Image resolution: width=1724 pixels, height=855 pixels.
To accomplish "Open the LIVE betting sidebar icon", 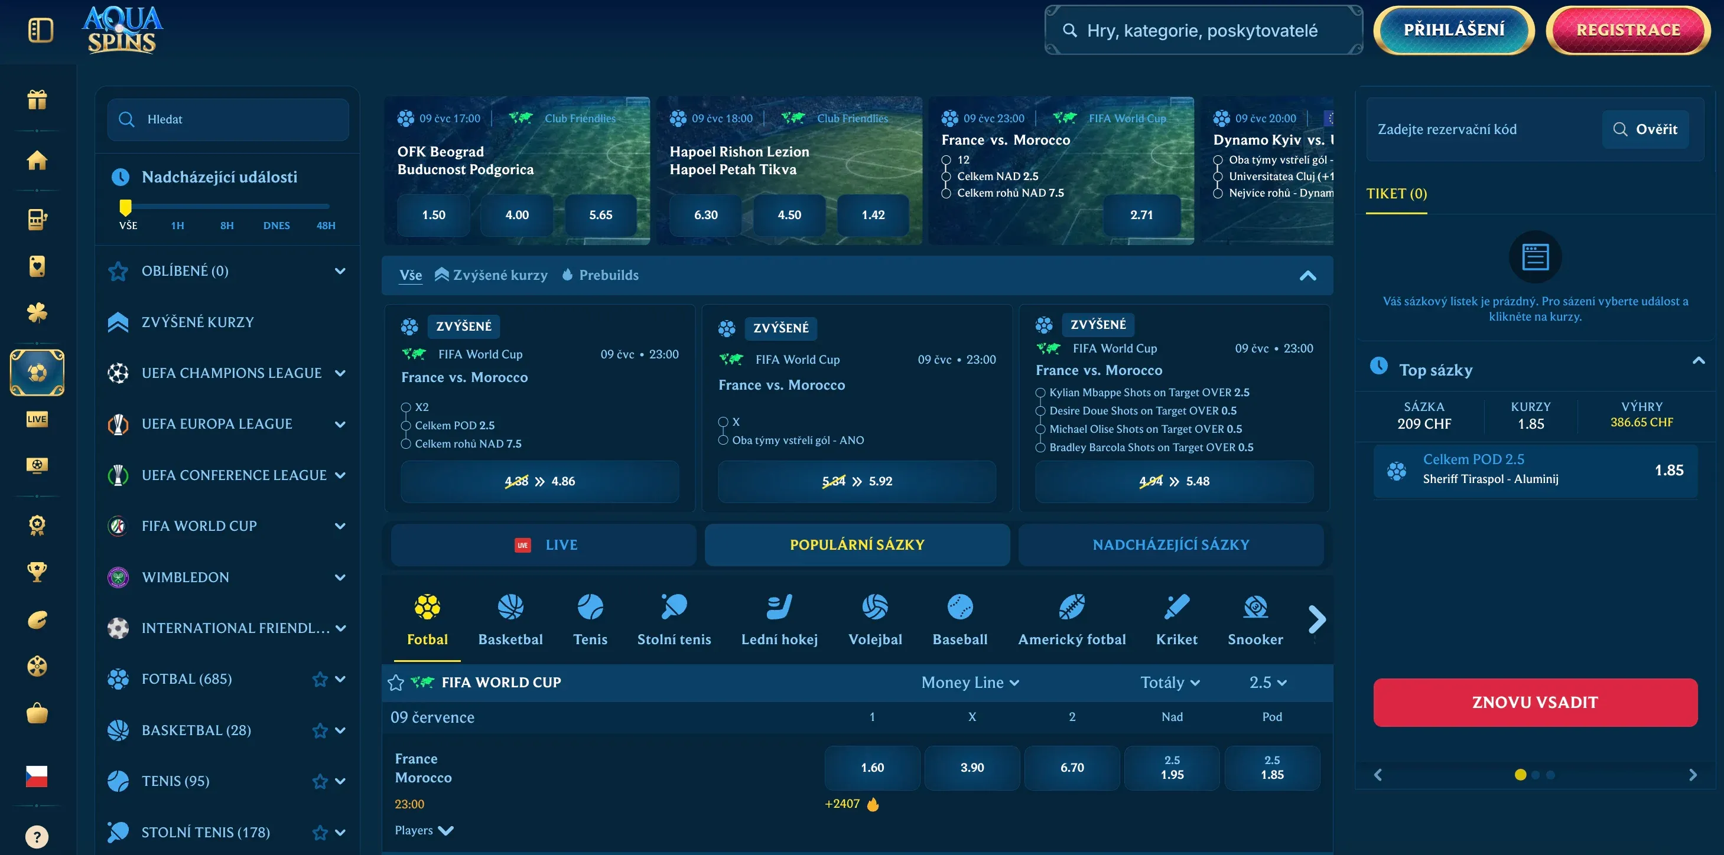I will coord(37,419).
